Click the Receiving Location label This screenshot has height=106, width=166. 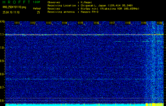(x=62, y=6)
